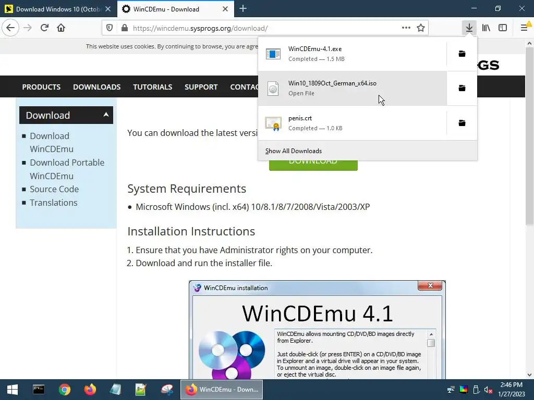
Task: Open containing folder for Win10 ISO download
Action: click(462, 88)
